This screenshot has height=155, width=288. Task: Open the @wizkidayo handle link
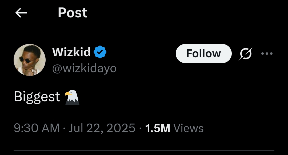coord(84,68)
